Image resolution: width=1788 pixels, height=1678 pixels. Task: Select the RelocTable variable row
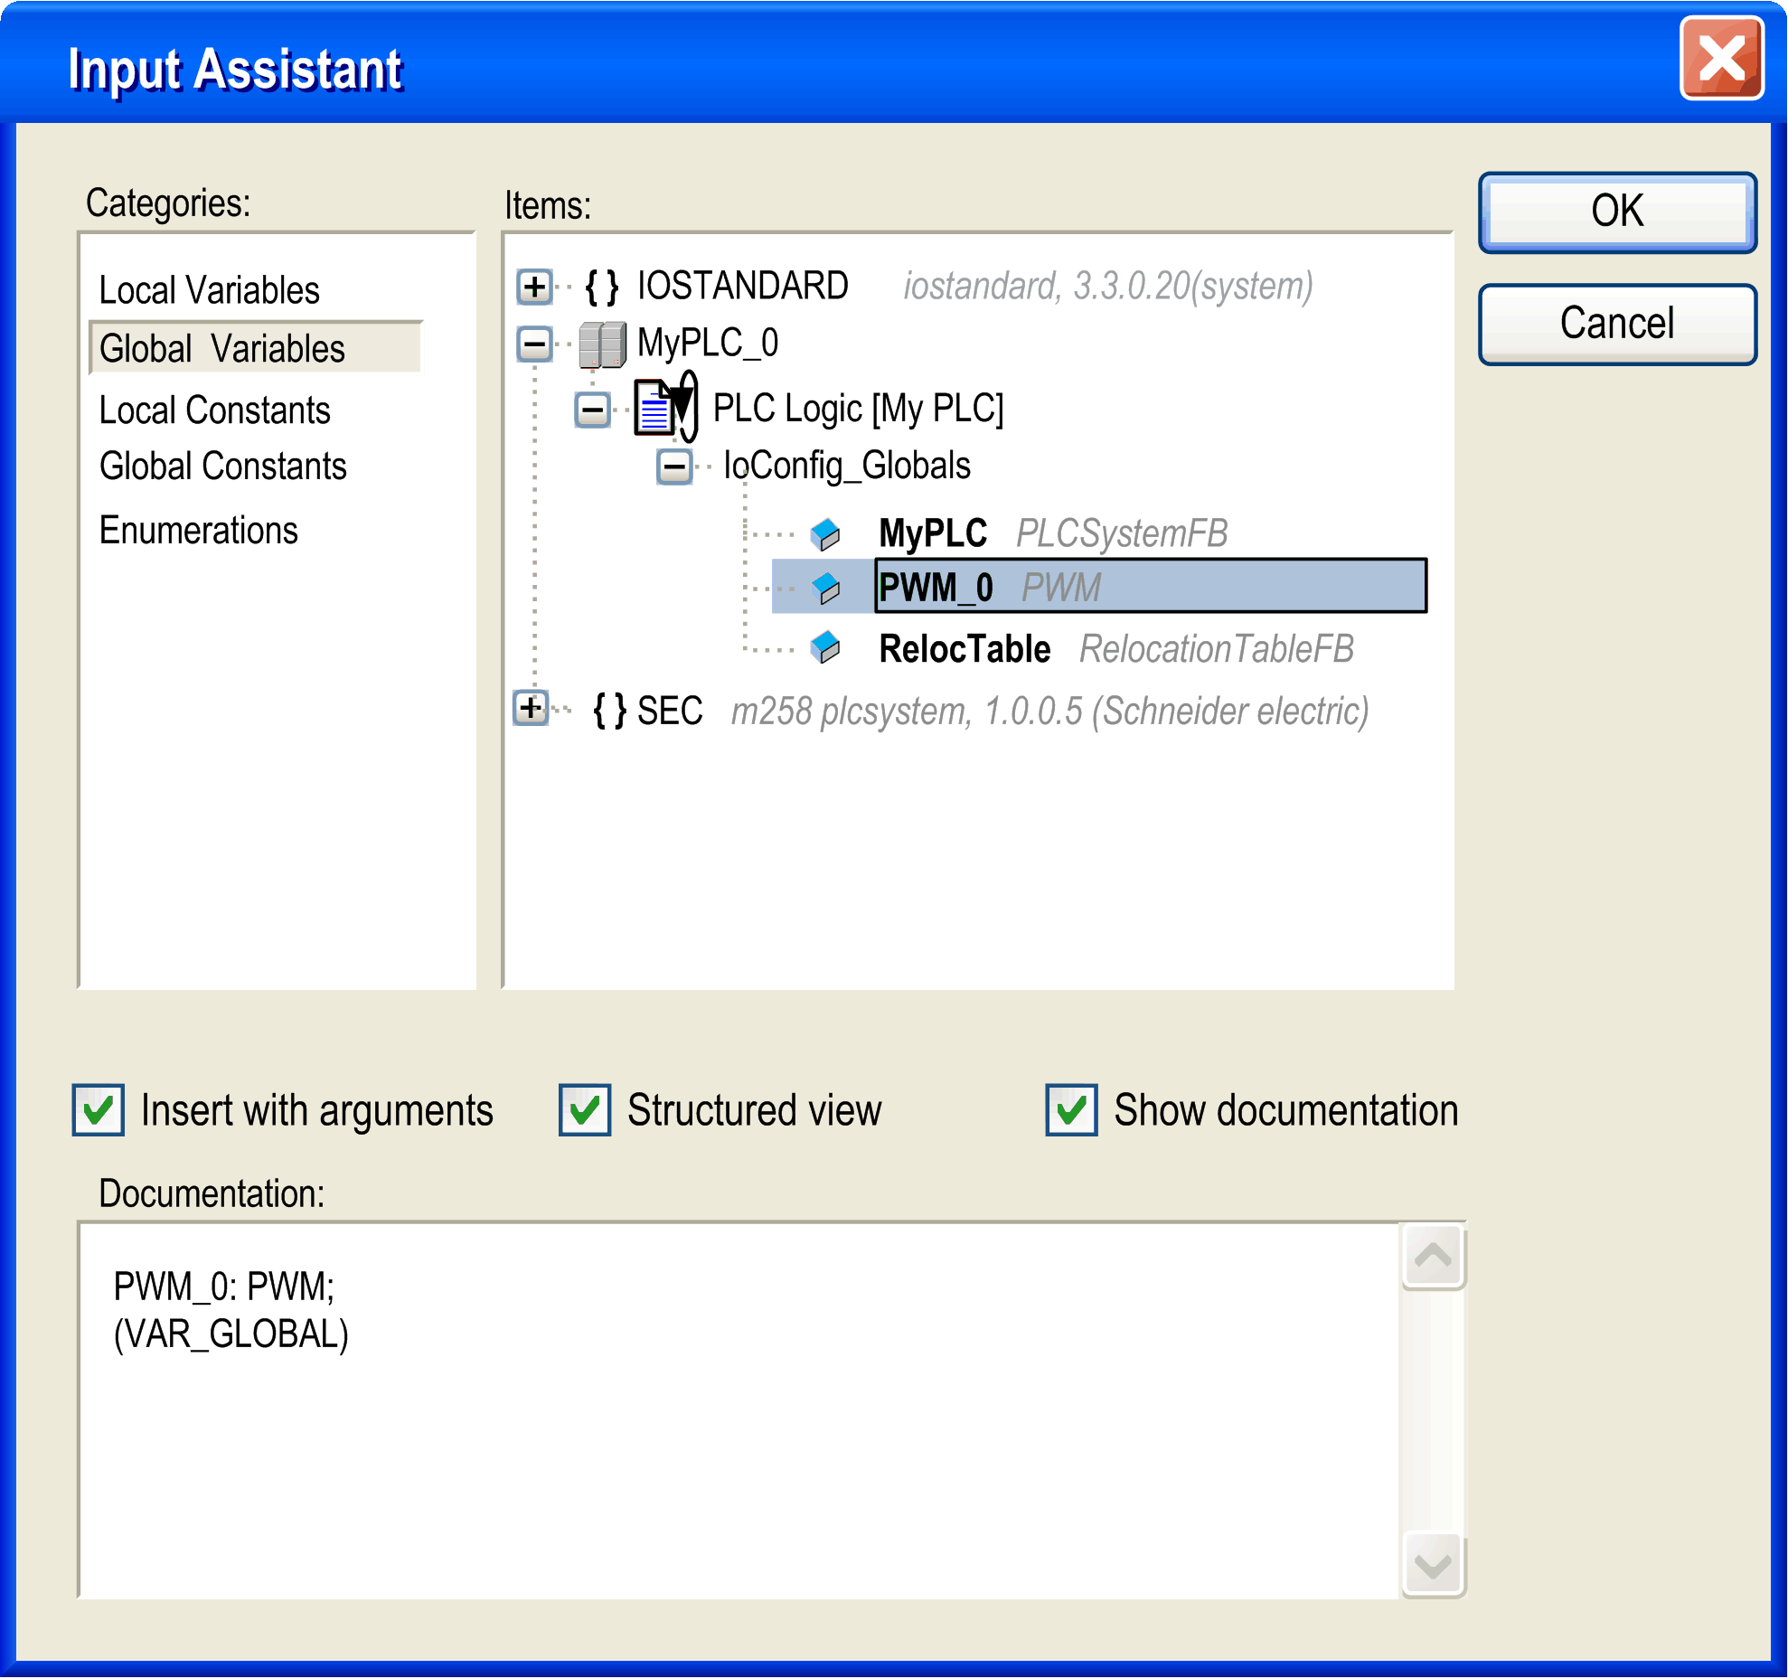(965, 649)
